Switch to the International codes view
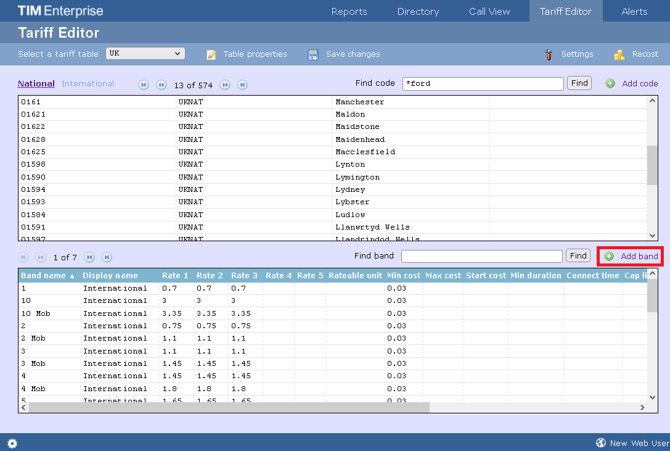 [88, 84]
